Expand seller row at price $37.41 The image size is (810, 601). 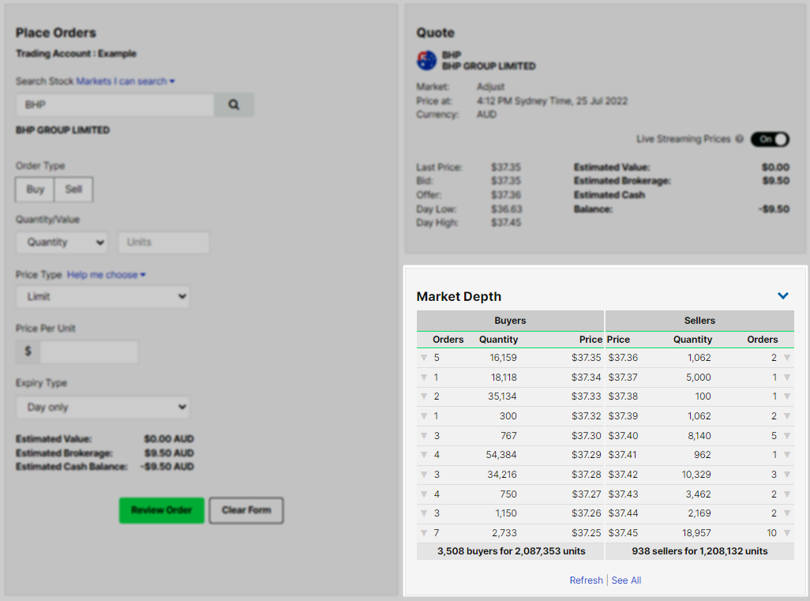(787, 455)
